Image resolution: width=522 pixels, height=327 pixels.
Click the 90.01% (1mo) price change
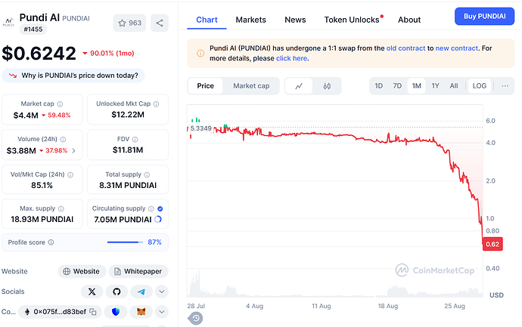coord(108,53)
